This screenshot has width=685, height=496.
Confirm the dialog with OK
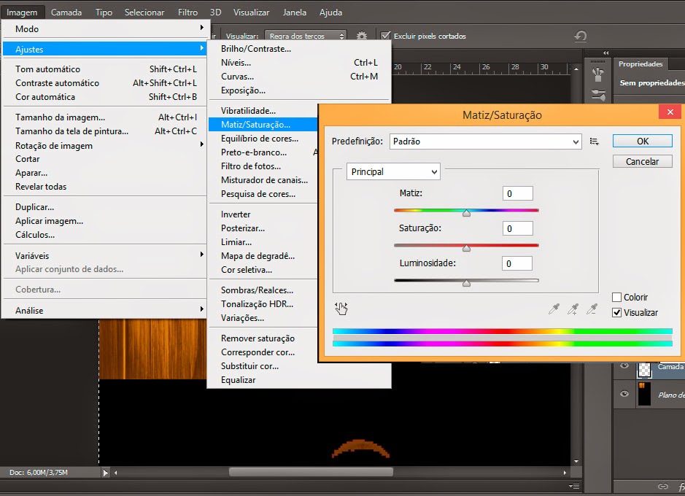point(642,142)
